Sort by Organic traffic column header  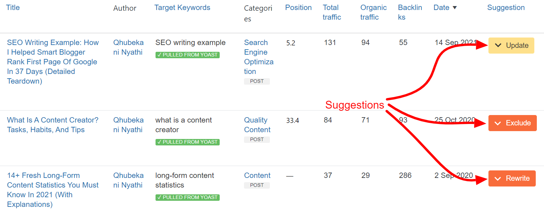coord(373,13)
